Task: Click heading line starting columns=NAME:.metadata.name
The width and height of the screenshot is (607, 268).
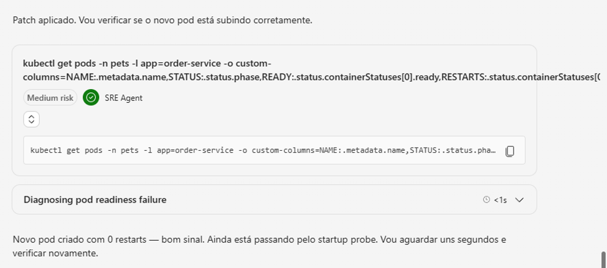Action: click(311, 77)
